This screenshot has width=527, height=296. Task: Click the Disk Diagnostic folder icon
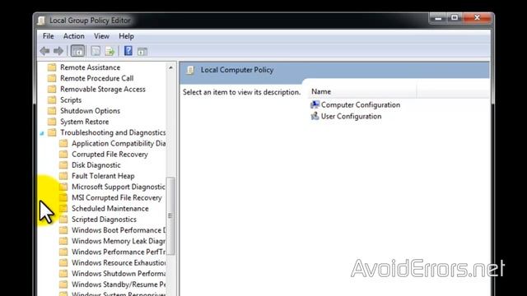(63, 164)
